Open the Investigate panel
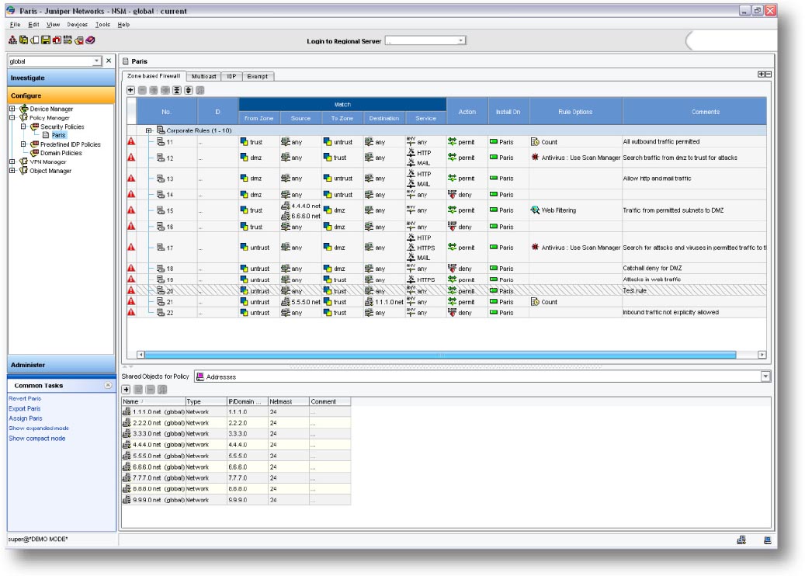This screenshot has width=805, height=576. point(61,78)
